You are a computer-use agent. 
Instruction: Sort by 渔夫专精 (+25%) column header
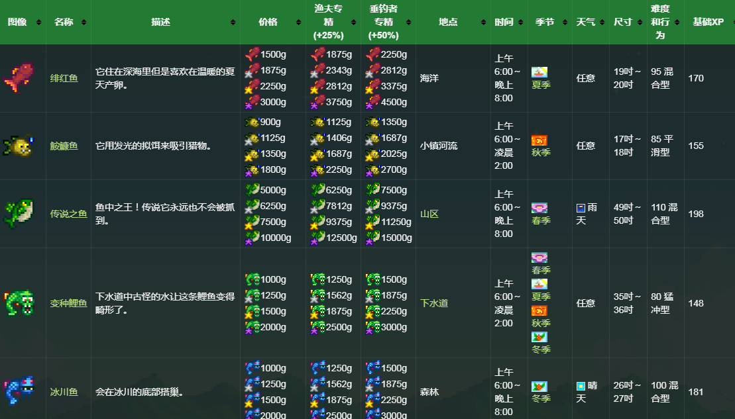333,23
